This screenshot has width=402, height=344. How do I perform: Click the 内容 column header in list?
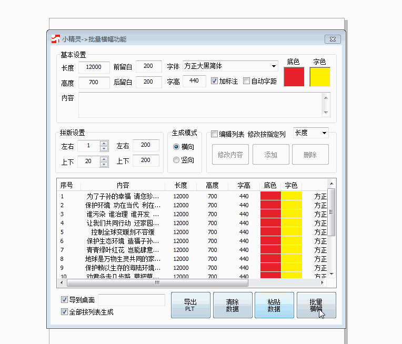coord(123,185)
